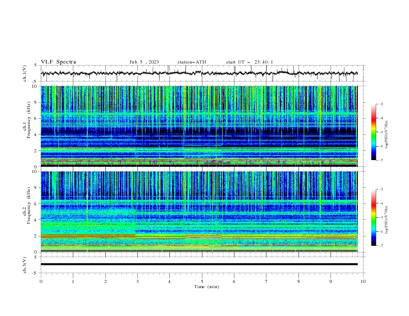409x316 pixels.
Task: Click the time axis tick '6'
Action: [234, 281]
